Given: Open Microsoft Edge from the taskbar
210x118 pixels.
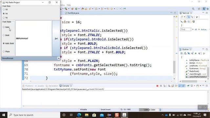Looking at the screenshot, I should point(79,115).
